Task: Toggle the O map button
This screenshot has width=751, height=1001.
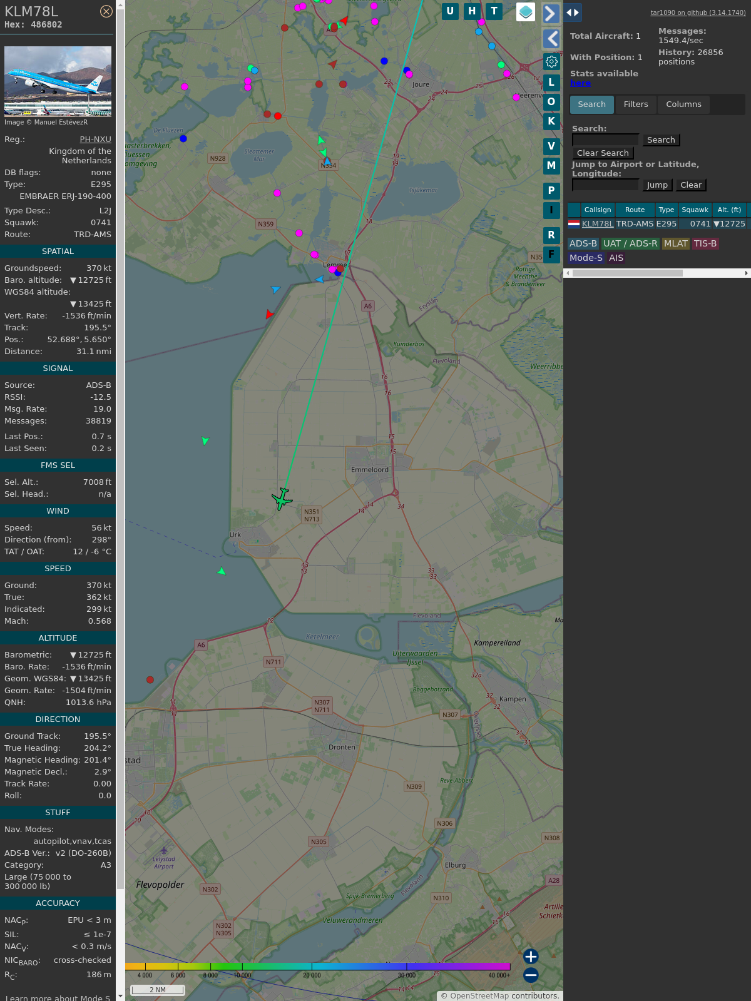Action: point(551,102)
